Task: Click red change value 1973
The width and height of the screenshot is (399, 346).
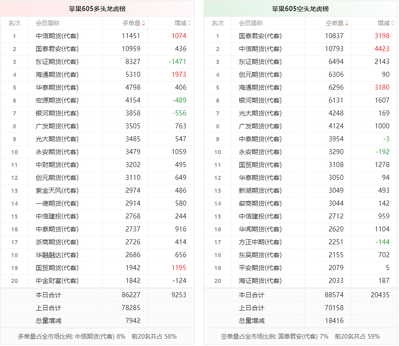Action: (179, 75)
